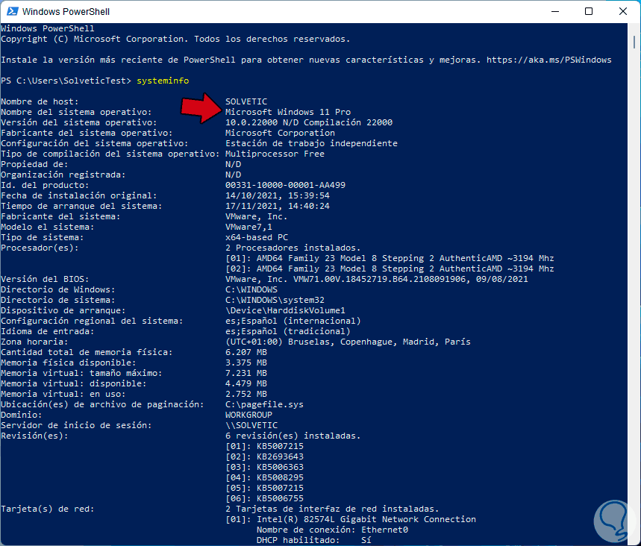Close the Windows PowerShell window
Viewport: 641px width, 546px height.
622,11
